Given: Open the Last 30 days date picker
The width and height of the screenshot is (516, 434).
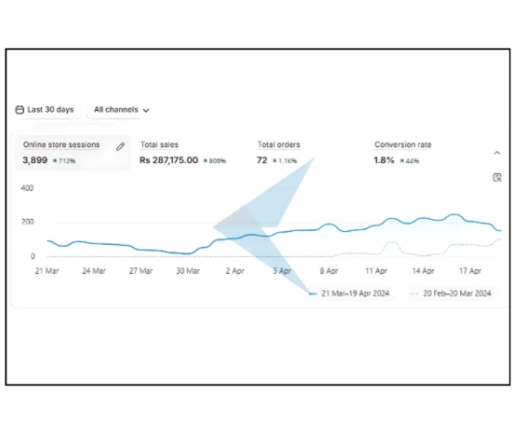Looking at the screenshot, I should point(45,109).
